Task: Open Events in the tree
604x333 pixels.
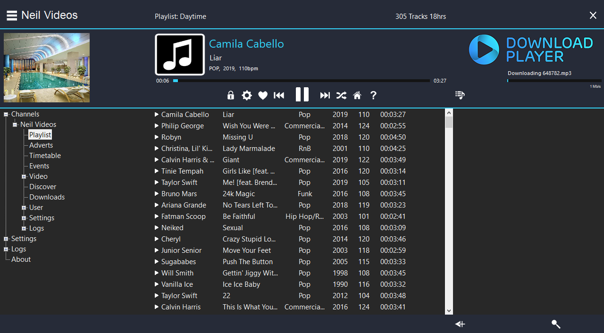Action: 39,166
